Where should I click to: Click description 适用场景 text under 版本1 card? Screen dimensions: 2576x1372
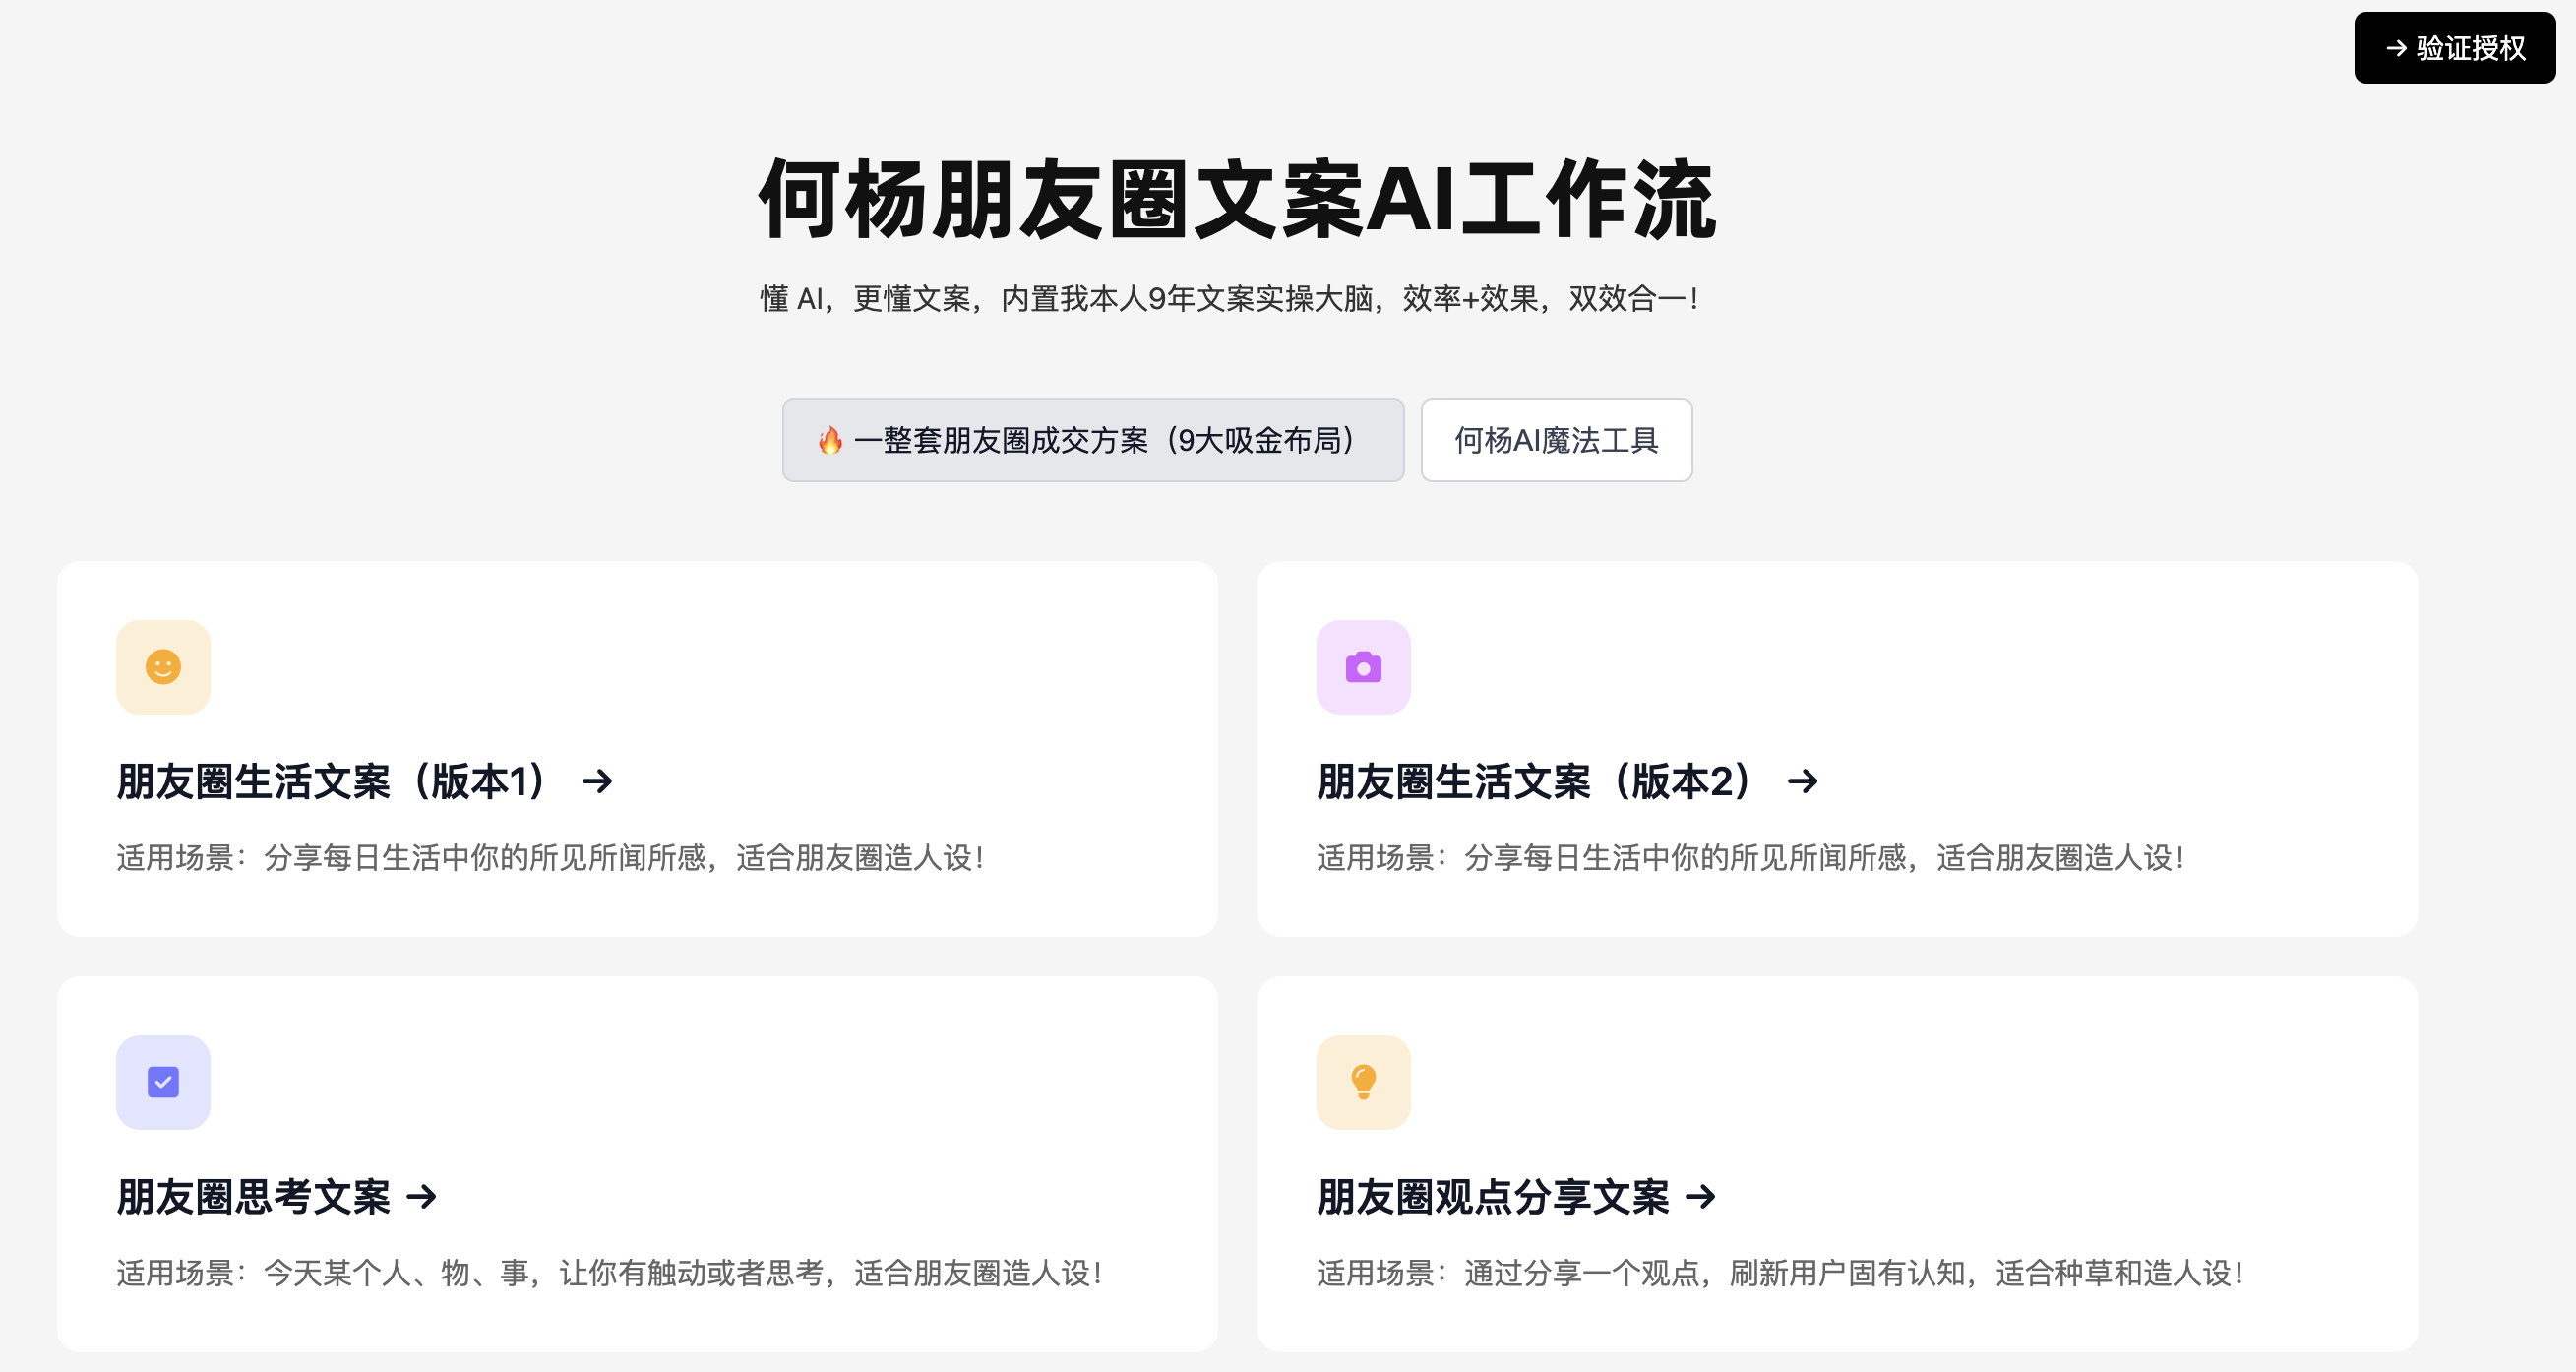click(x=551, y=858)
